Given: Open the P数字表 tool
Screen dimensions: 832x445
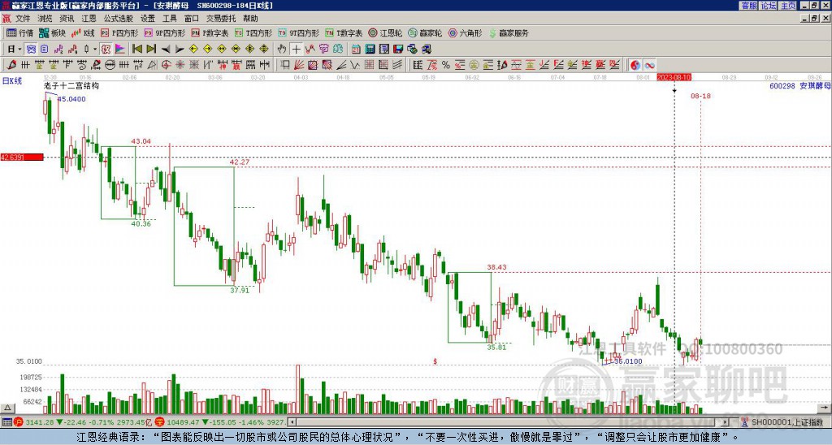Looking at the screenshot, I should coord(210,32).
